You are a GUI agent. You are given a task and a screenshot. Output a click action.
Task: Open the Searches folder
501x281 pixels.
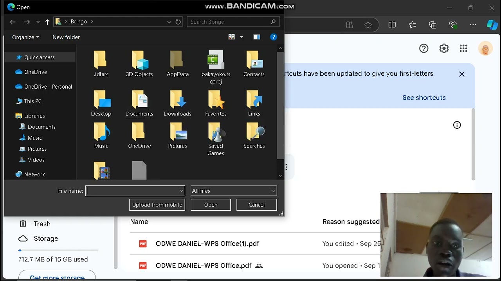(254, 135)
